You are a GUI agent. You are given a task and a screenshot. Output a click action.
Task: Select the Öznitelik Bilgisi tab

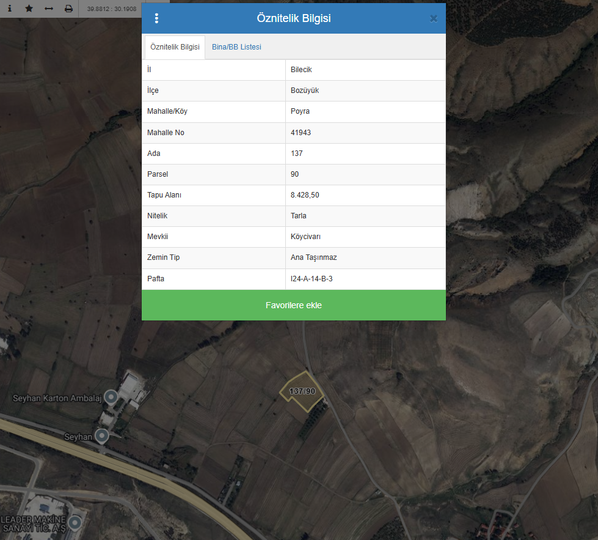(x=175, y=47)
